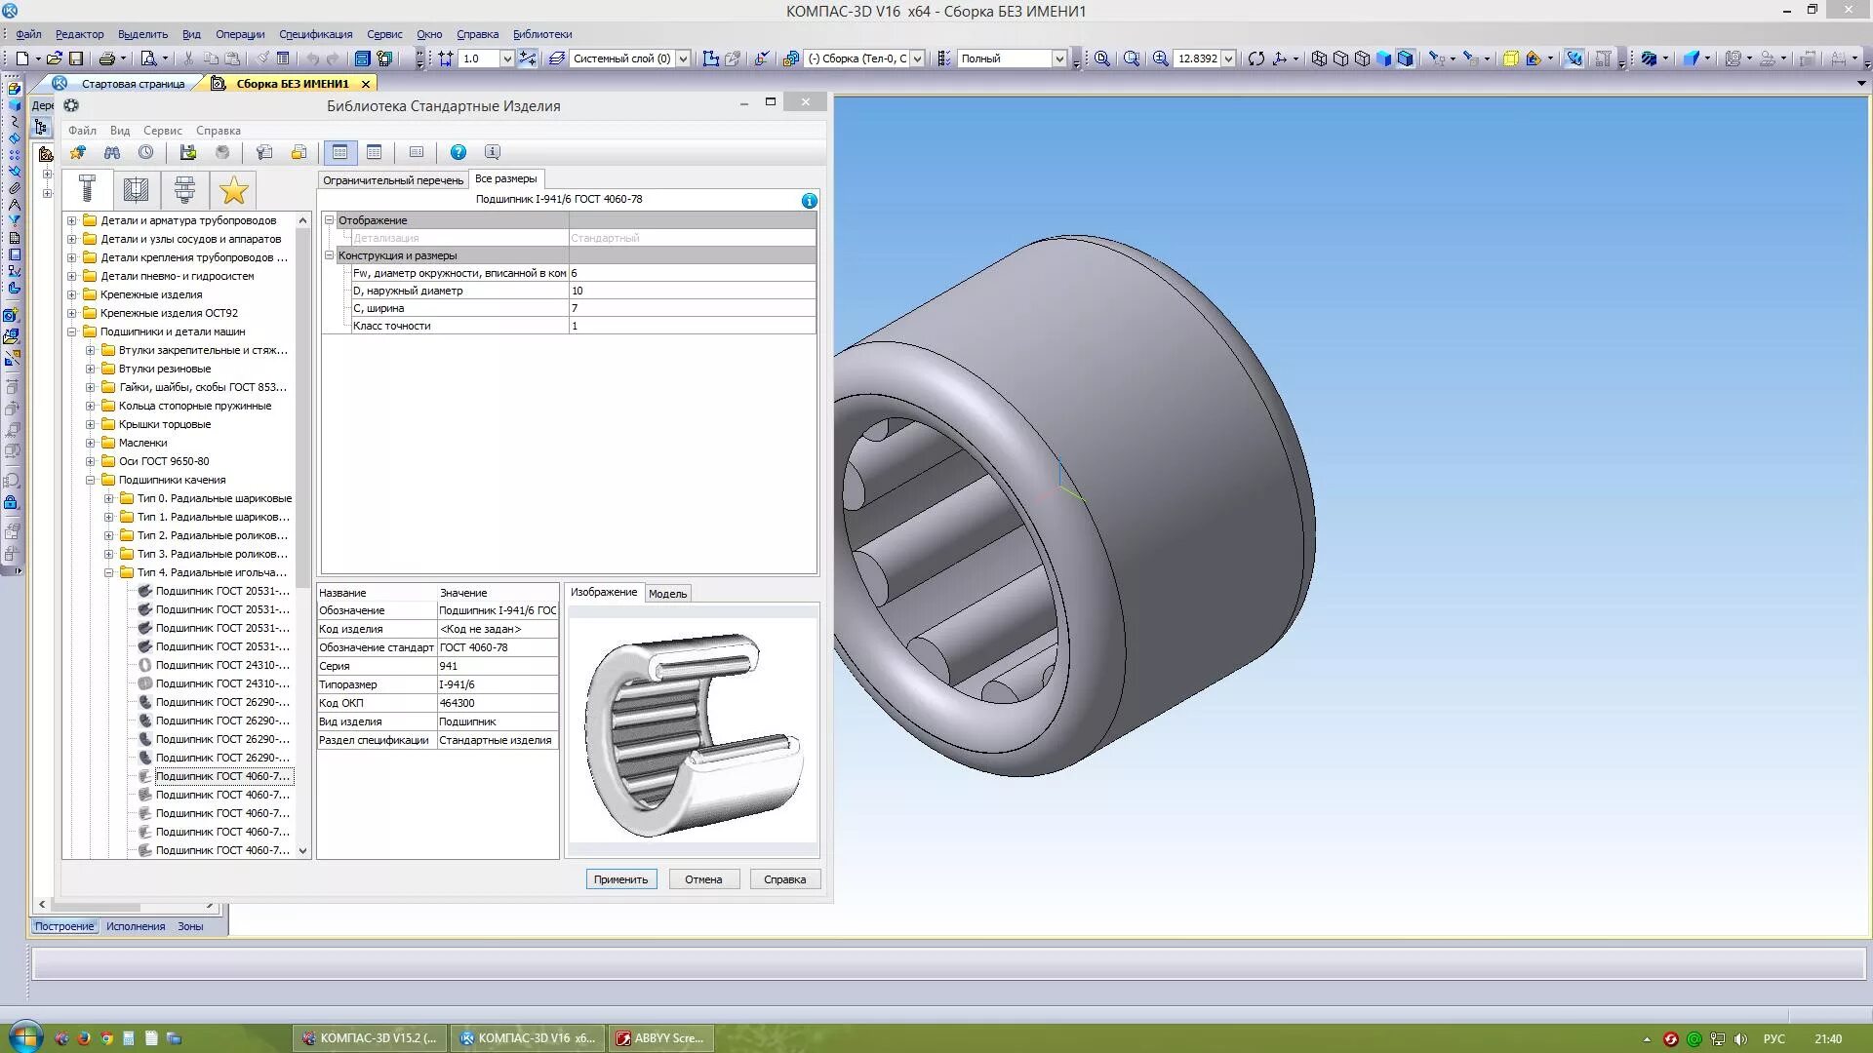Select the bolted joint category icon
The height and width of the screenshot is (1053, 1873).
184,189
